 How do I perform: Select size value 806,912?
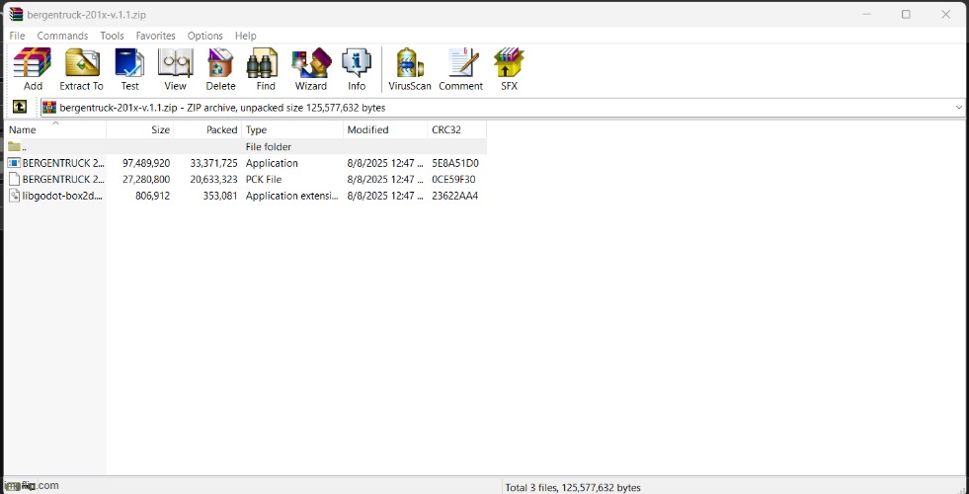click(x=153, y=196)
